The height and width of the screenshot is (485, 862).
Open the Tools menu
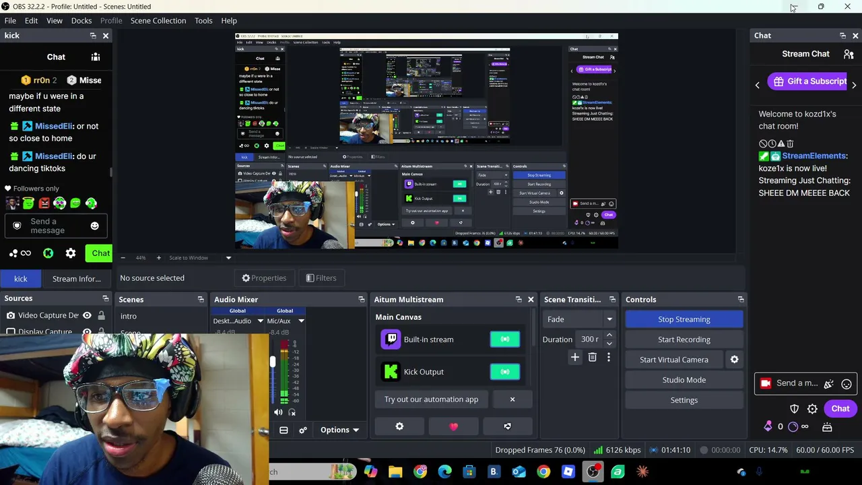(203, 21)
